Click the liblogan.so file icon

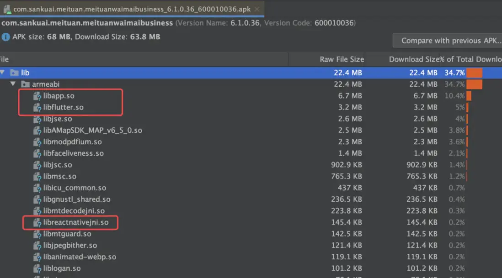tap(37, 268)
